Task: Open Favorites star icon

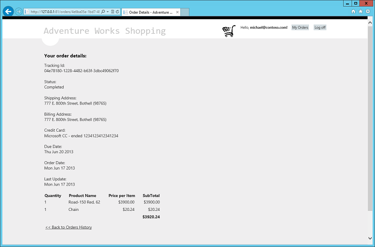Action: [360, 11]
